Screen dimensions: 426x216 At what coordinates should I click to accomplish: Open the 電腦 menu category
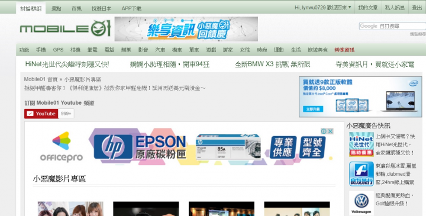pyautogui.click(x=109, y=50)
